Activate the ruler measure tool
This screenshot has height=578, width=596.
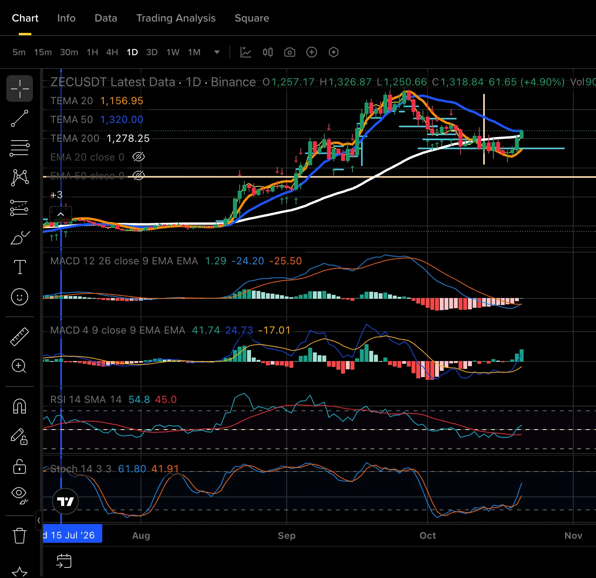(20, 337)
